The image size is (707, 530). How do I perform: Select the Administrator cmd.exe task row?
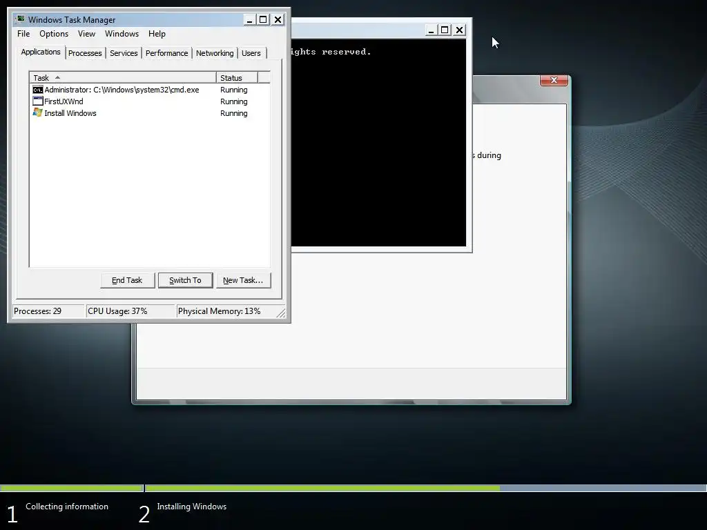pos(150,90)
